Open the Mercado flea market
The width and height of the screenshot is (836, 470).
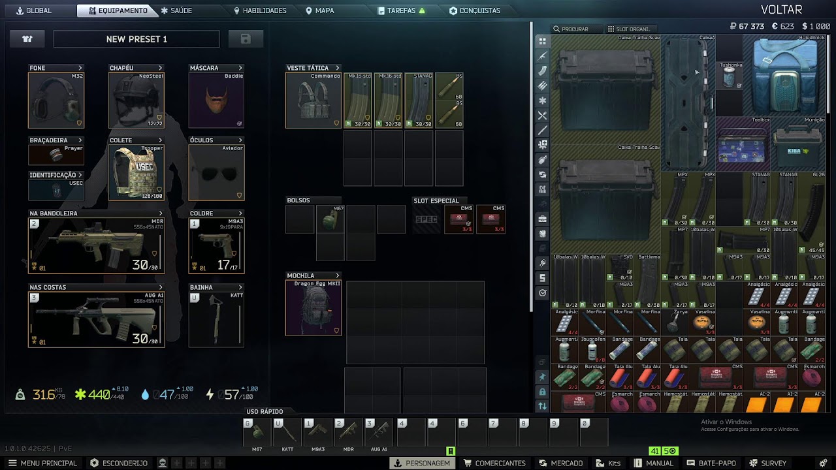[x=561, y=463]
